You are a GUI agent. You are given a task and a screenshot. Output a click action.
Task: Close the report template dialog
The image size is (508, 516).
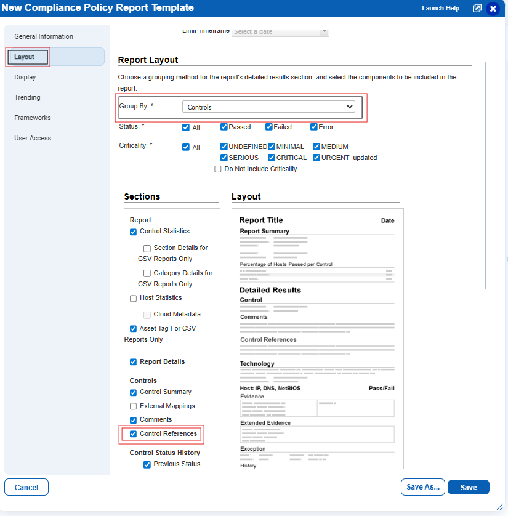(x=493, y=8)
